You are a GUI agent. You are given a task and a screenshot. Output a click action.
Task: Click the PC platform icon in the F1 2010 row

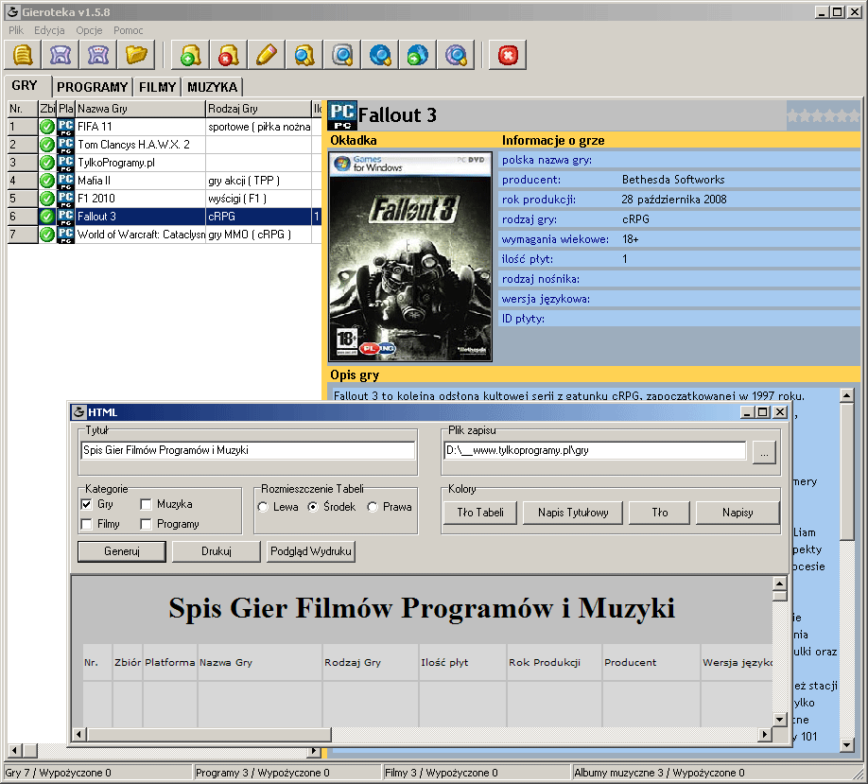66,199
